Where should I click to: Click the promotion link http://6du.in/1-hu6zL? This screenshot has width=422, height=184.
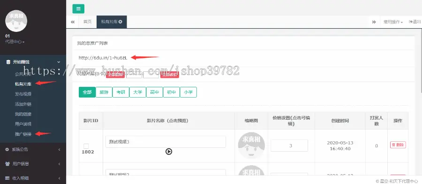point(103,57)
